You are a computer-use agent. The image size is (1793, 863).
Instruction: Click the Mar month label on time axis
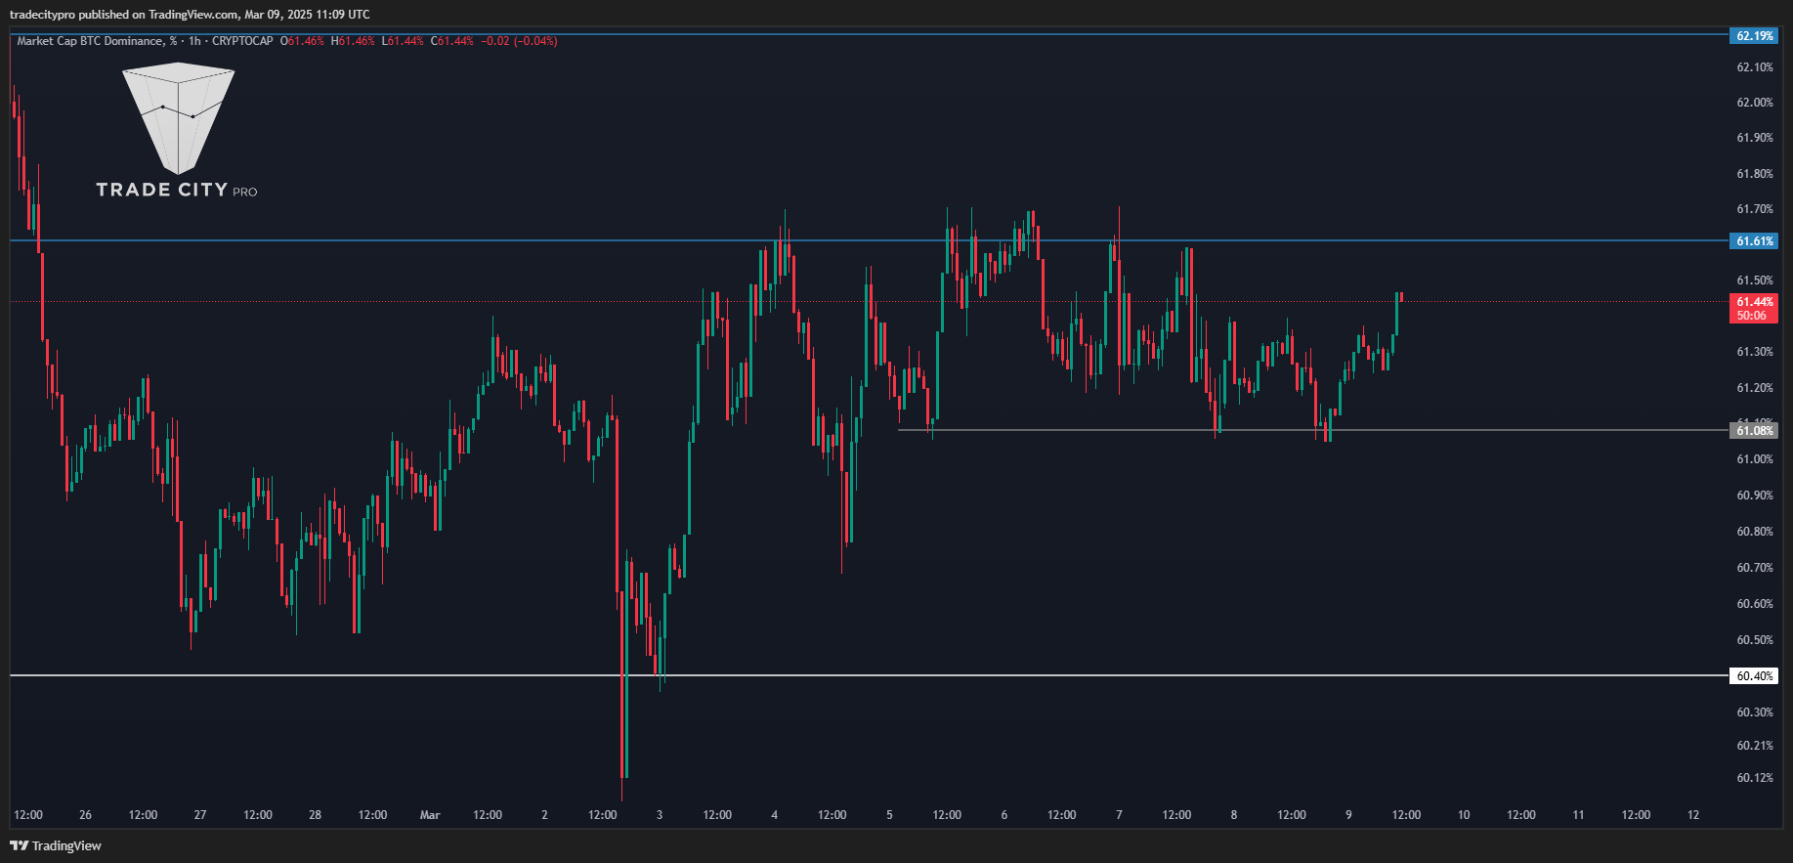pos(430,815)
